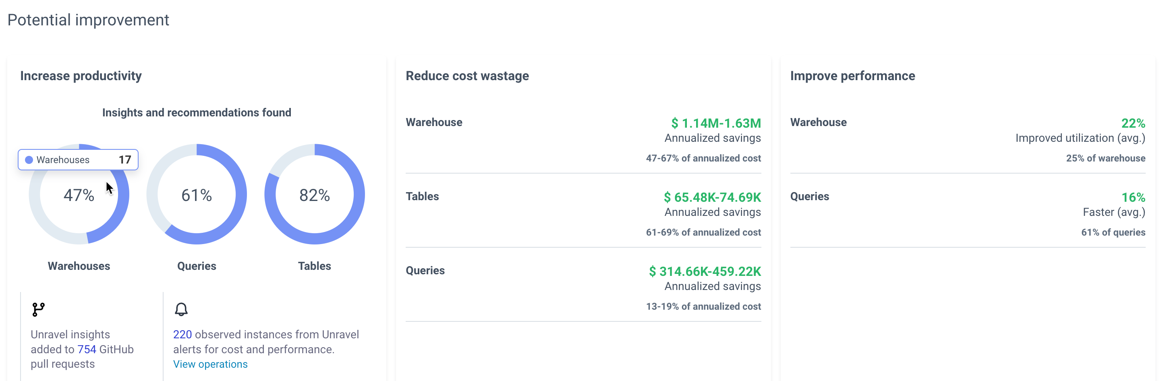Open the 754 GitHub pull requests link
This screenshot has width=1161, height=381.
[87, 349]
